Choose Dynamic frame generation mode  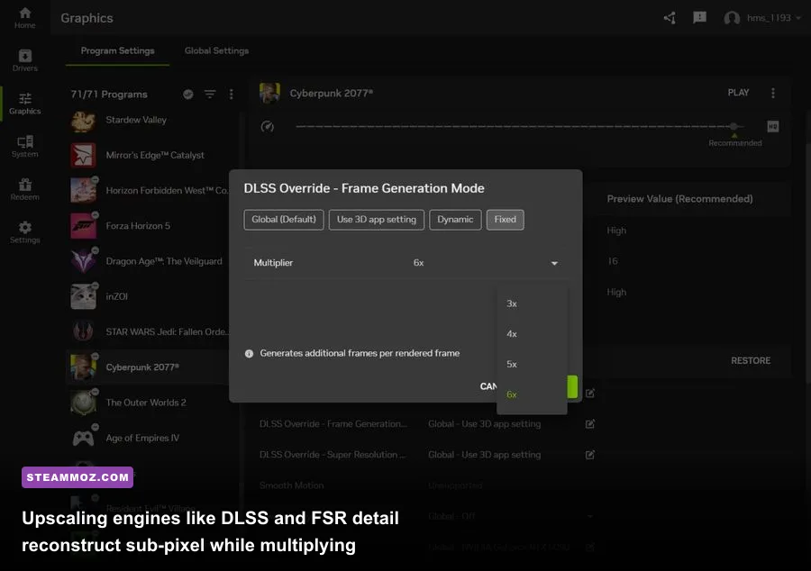pyautogui.click(x=455, y=220)
